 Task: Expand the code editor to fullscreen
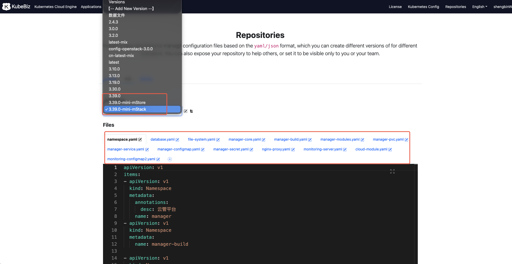pyautogui.click(x=392, y=171)
